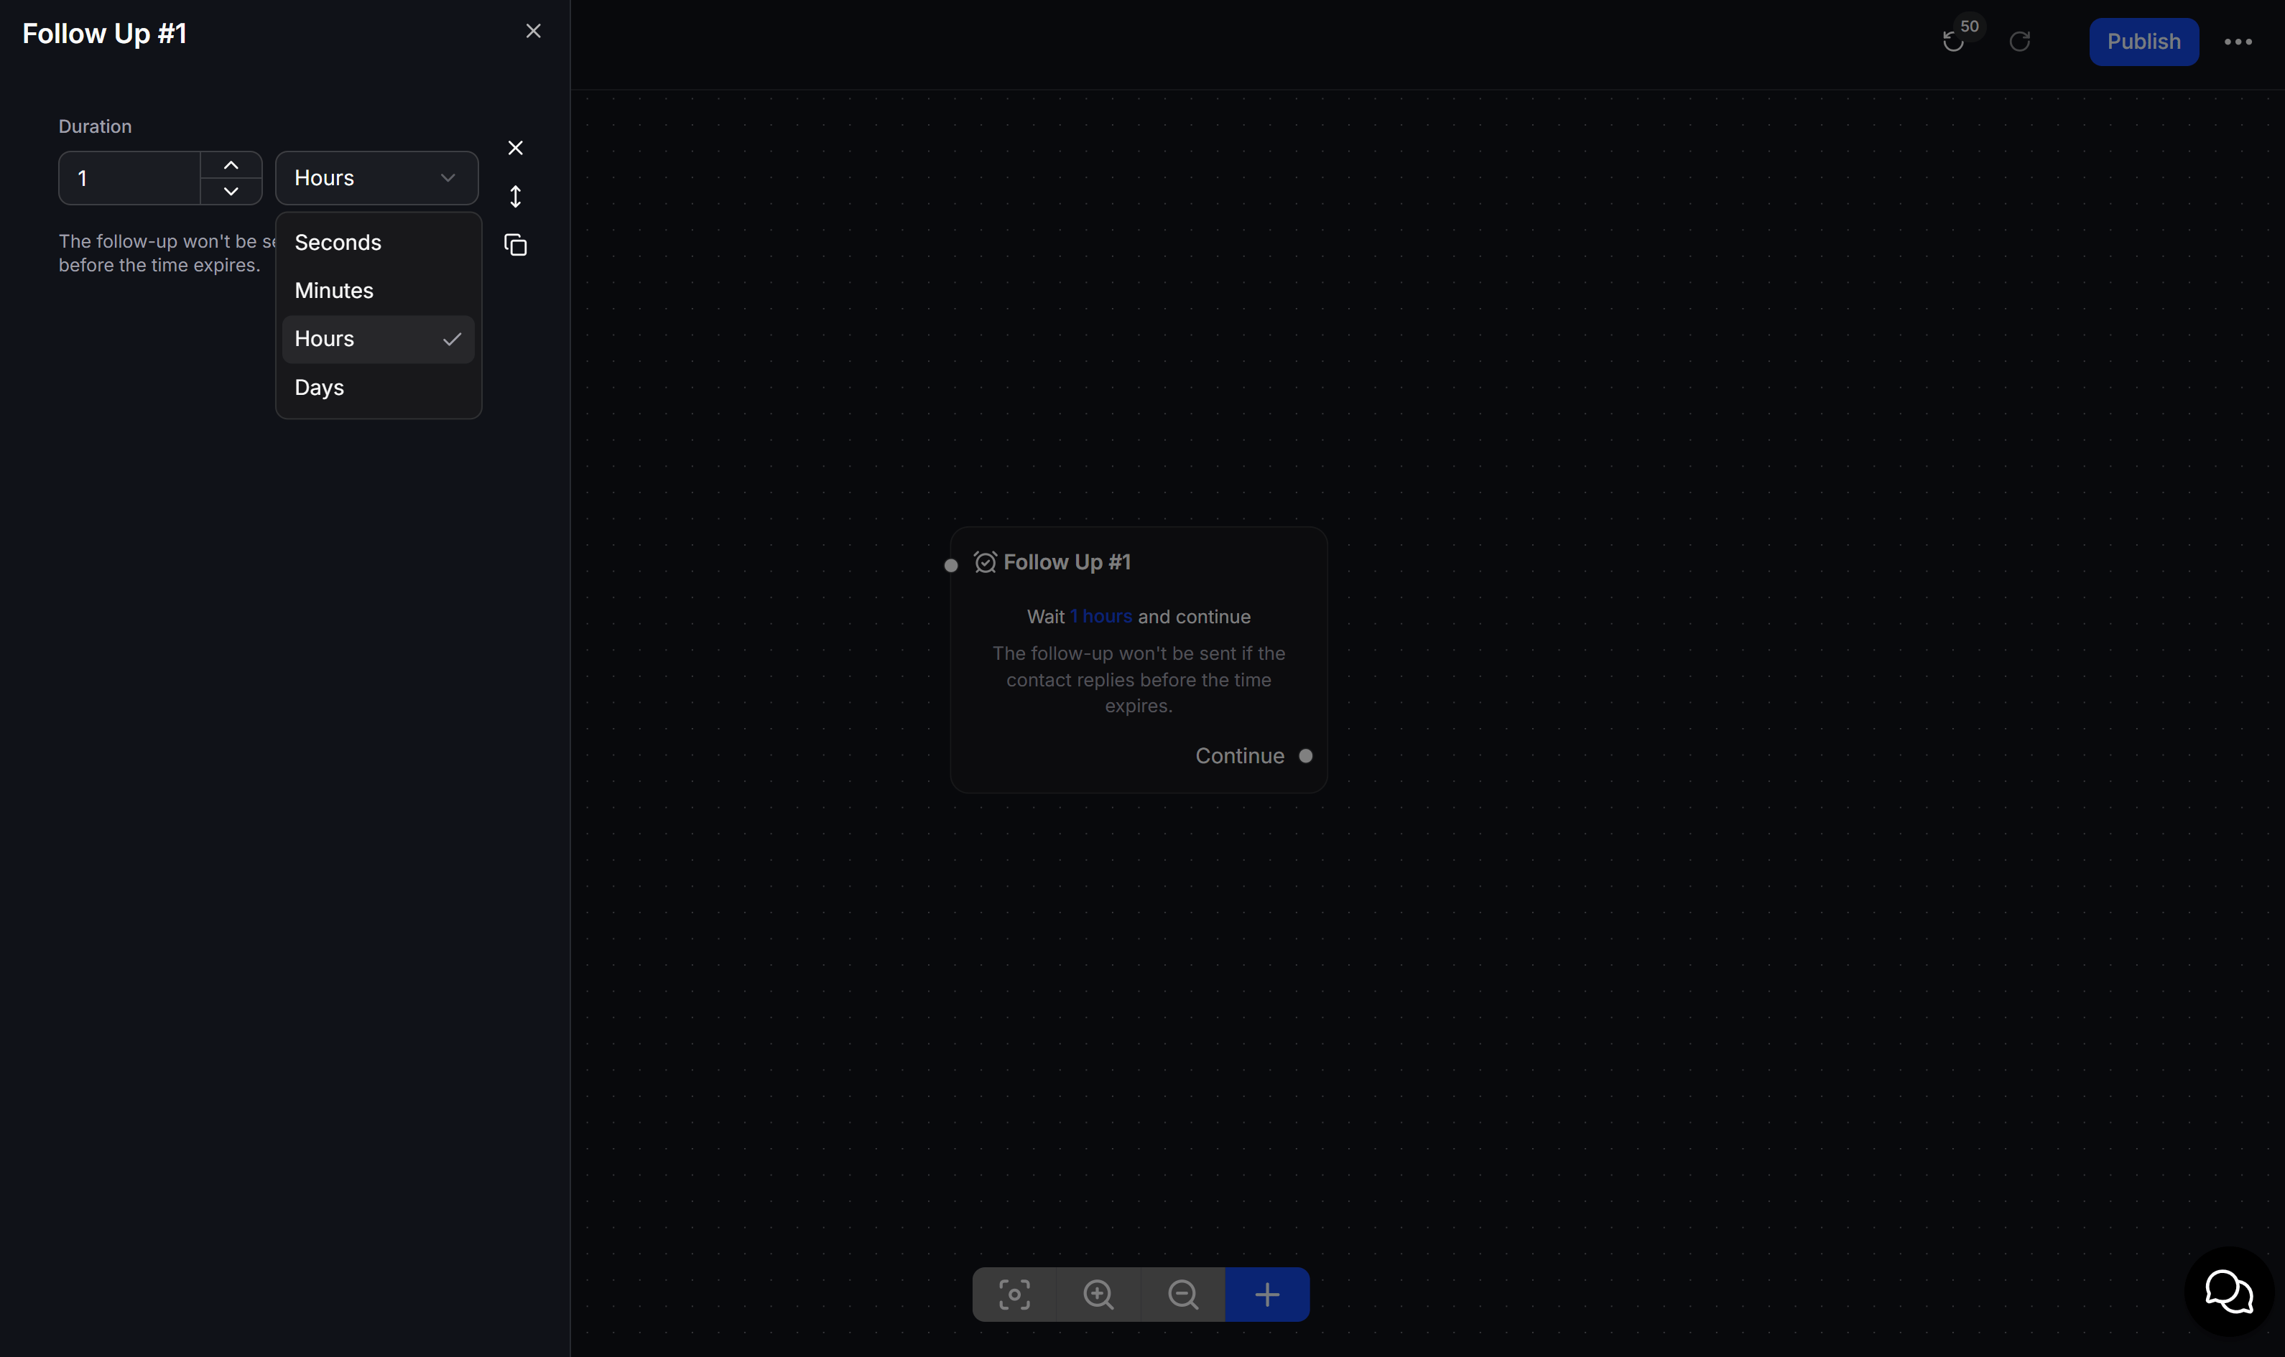Click the undo icon with 50 badge
Viewport: 2285px width, 1357px height.
coord(1953,41)
